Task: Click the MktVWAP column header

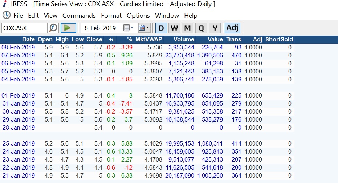Action: 149,39
